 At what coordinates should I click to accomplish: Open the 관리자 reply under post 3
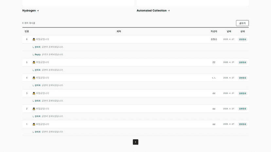[x=135, y=101]
